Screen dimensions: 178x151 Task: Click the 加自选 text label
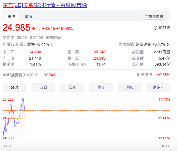(164, 28)
